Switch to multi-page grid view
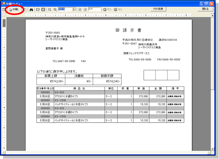 [x=43, y=9]
